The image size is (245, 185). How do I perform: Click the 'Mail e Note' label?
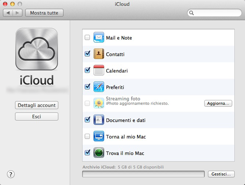[119, 38]
